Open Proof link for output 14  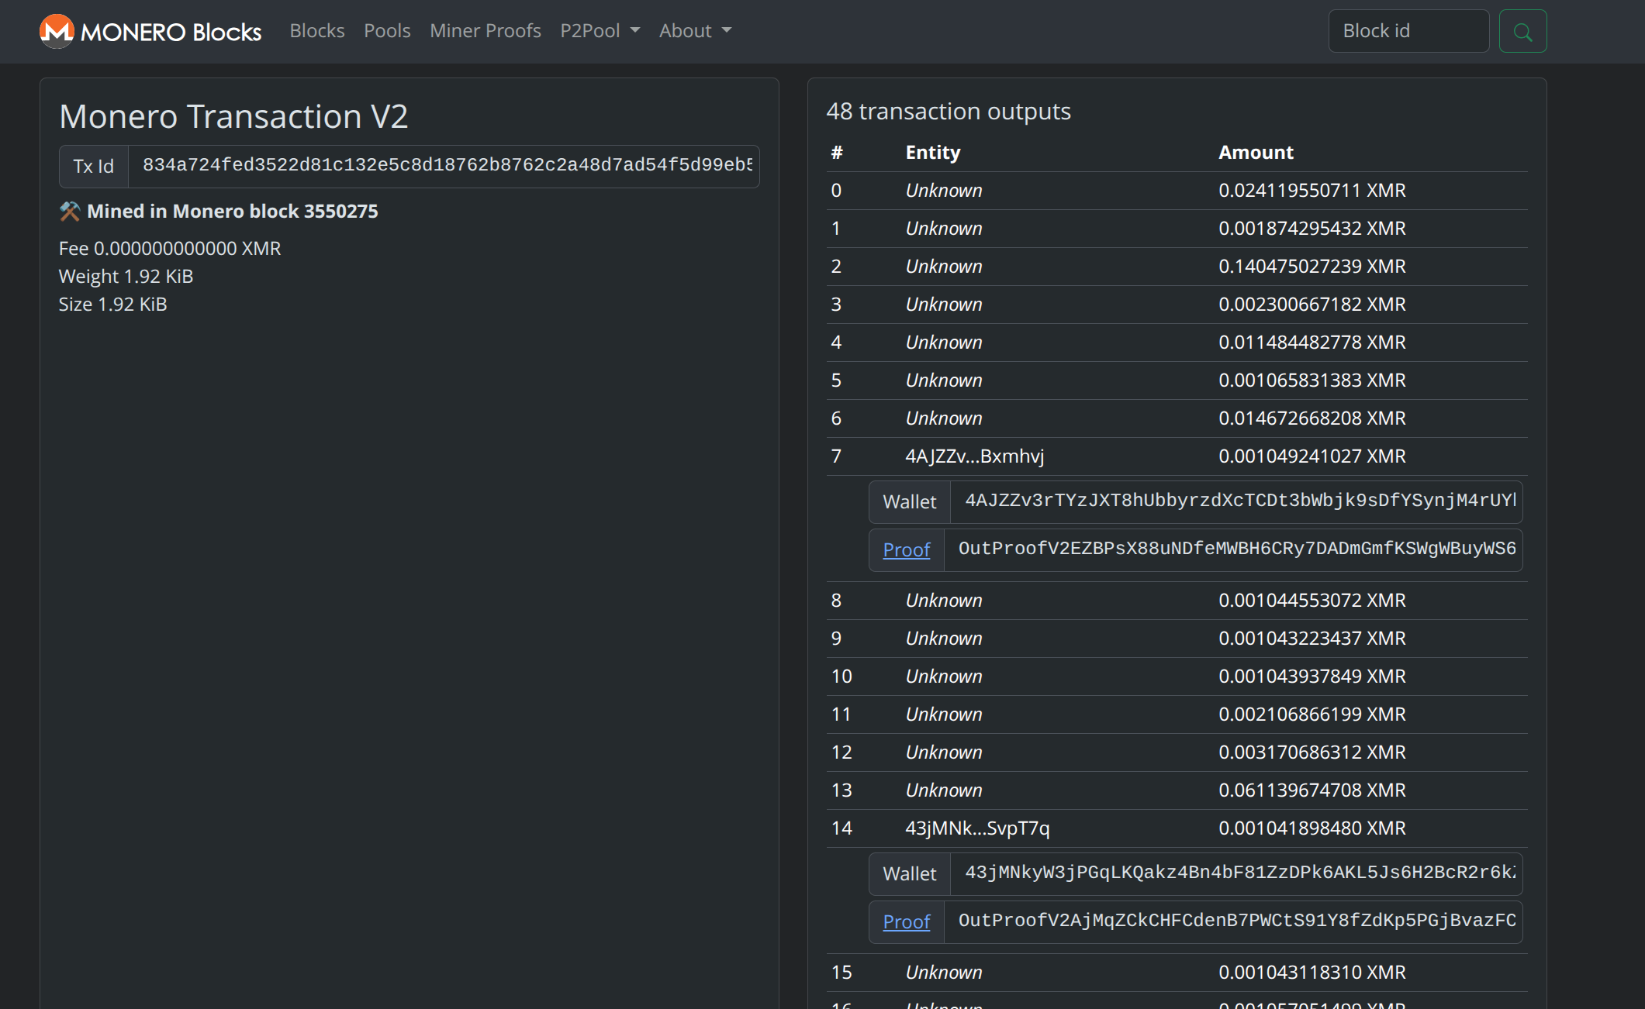906,921
